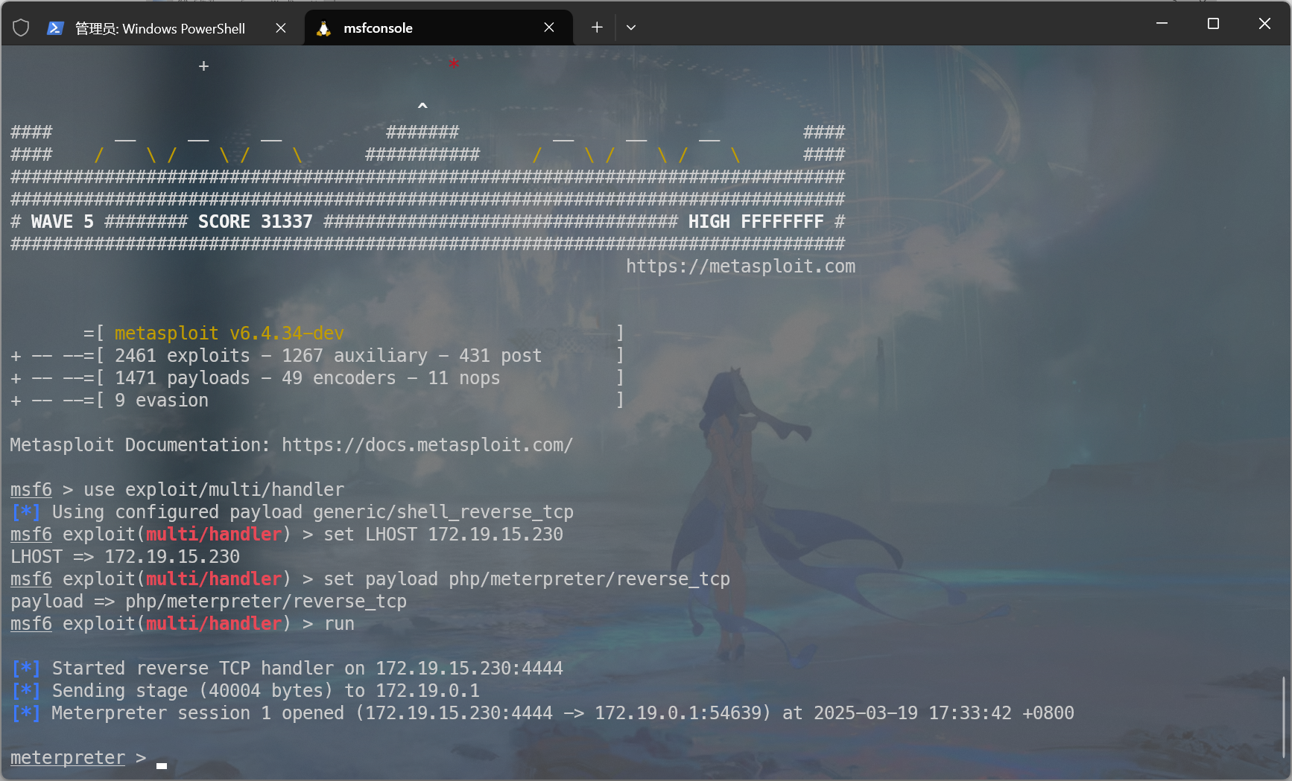Click the '1471 payloads' count text
Screen dimensions: 1292x781
[183, 378]
